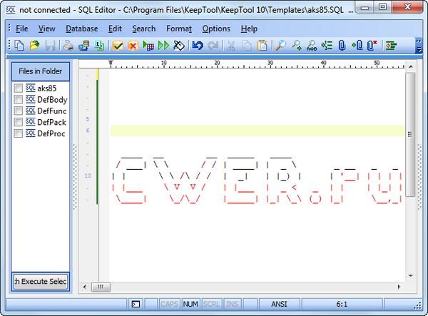Viewport: 428px width, 316px height.
Task: Click the Find magnifier icon
Action: tap(281, 46)
